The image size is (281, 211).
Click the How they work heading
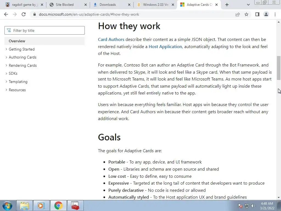(x=129, y=26)
